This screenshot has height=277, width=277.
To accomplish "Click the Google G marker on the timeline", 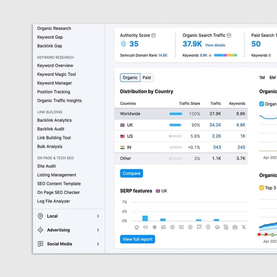I will click(x=273, y=235).
